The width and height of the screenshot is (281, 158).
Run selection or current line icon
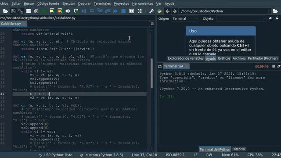coord(68,11)
